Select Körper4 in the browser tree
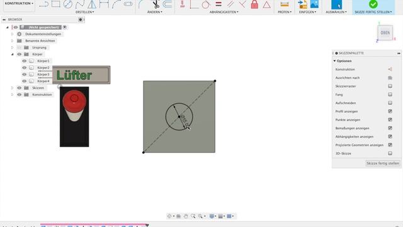Viewport: 403px width, 227px height. coord(43,81)
